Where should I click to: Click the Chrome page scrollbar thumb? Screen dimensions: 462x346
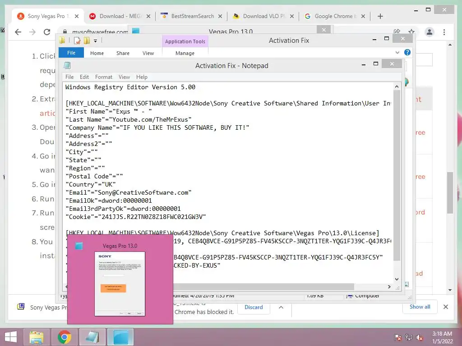pyautogui.click(x=450, y=193)
